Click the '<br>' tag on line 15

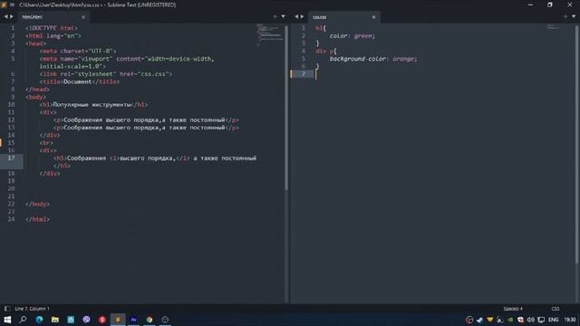46,143
